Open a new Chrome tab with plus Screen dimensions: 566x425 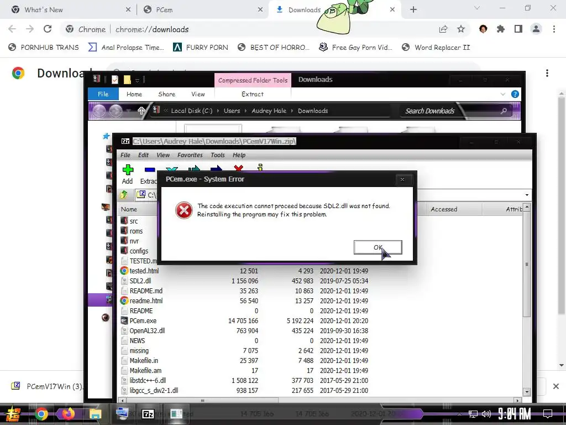pos(413,10)
